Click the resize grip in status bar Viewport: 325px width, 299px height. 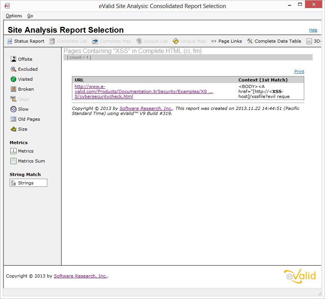tap(320, 294)
